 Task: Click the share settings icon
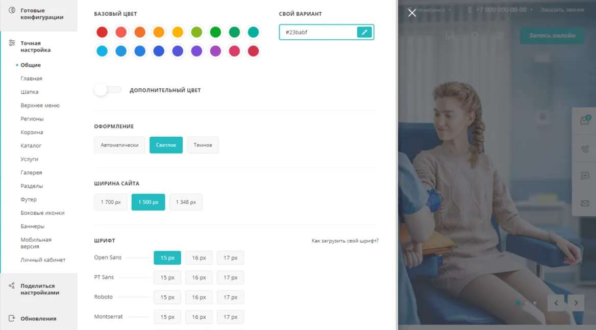[12, 286]
